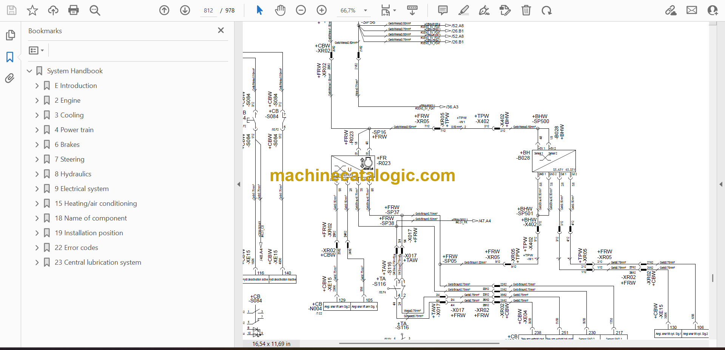Expand the 4 Power train bookmark
Screen dimensions: 725x350
37,130
